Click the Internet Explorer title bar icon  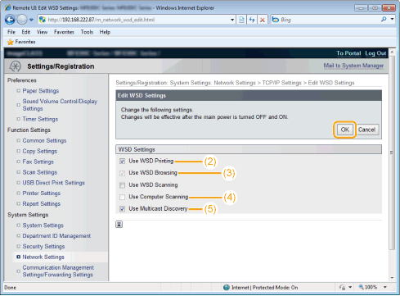tap(7, 7)
